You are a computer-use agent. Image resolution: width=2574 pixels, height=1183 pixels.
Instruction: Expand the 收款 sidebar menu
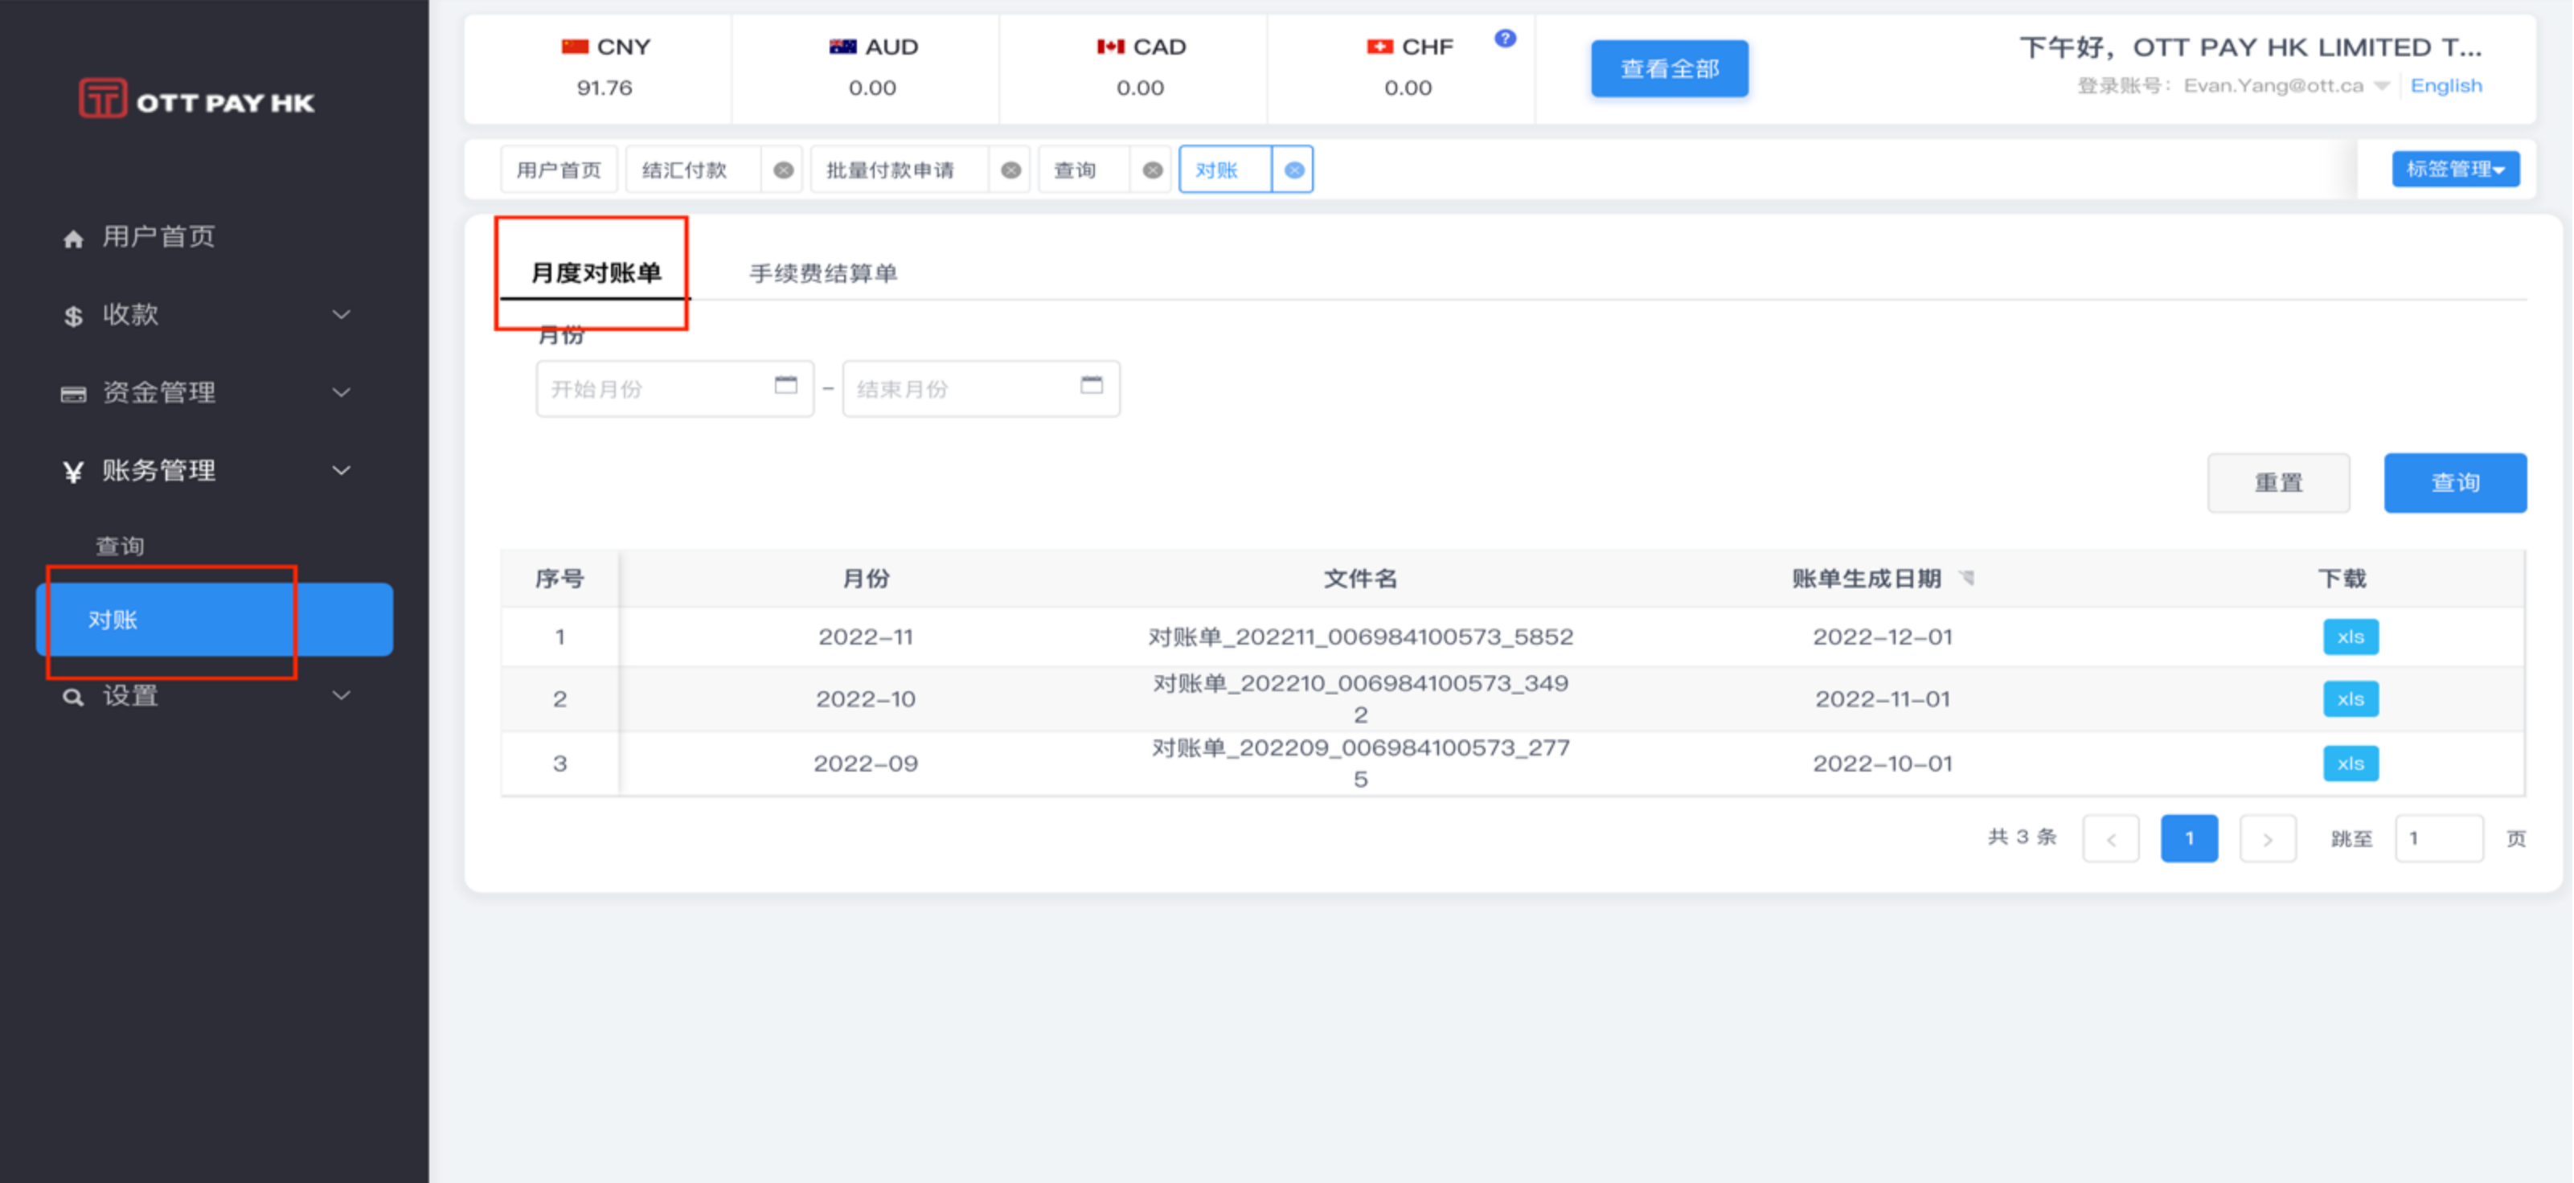click(x=341, y=315)
